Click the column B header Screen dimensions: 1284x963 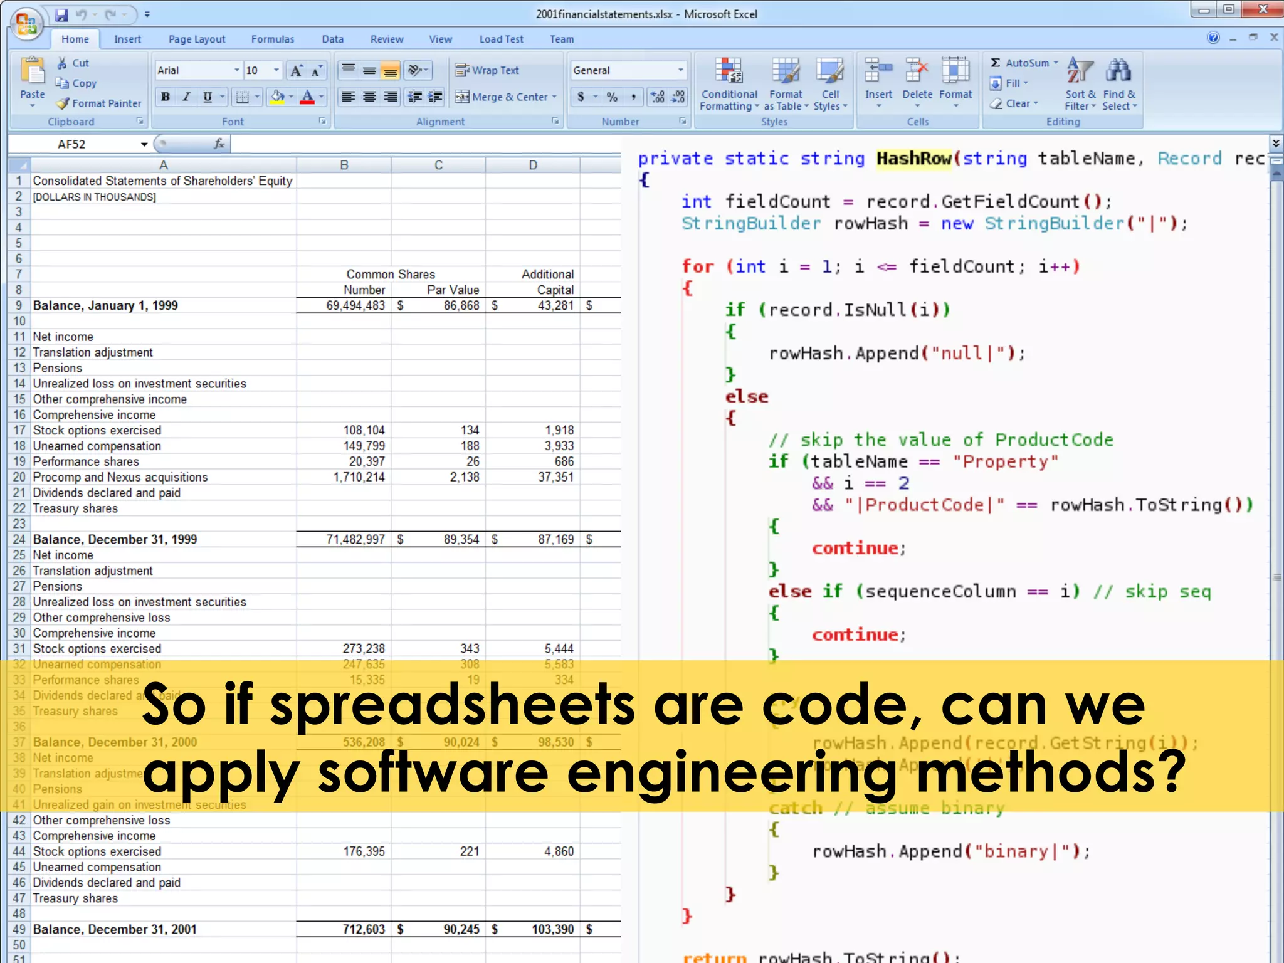(x=344, y=165)
